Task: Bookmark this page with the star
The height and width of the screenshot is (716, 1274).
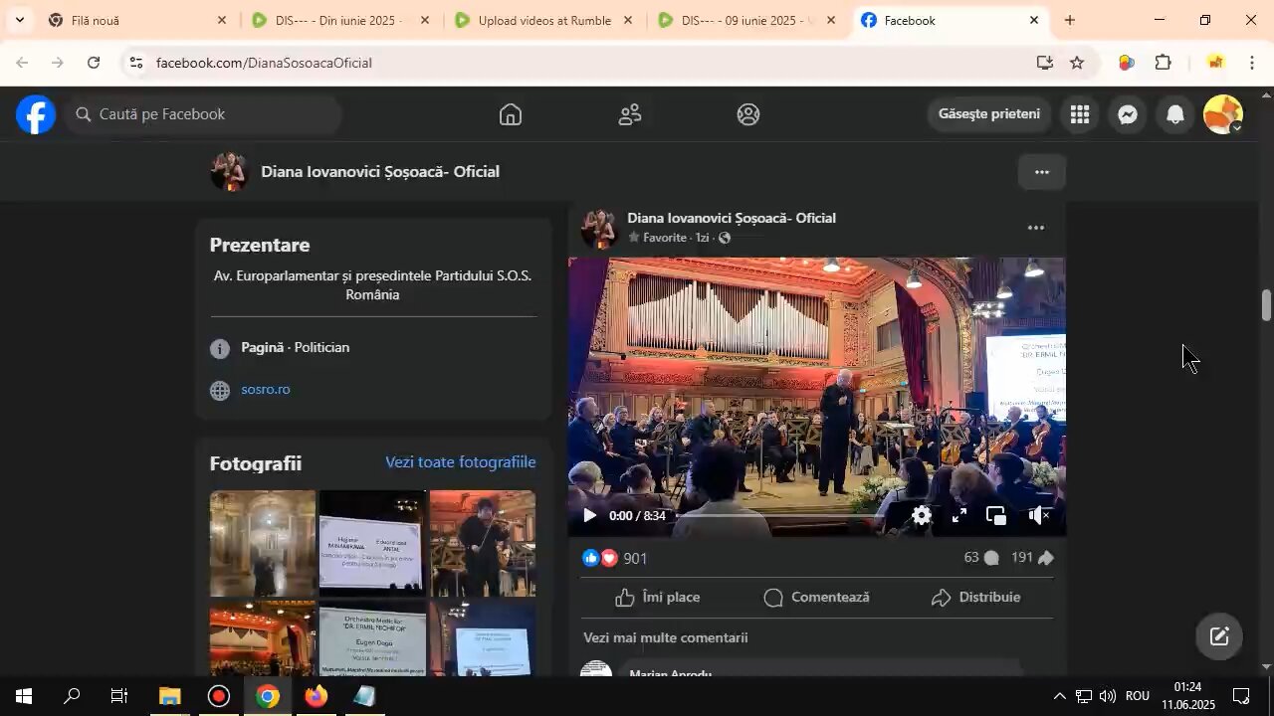Action: [1077, 63]
